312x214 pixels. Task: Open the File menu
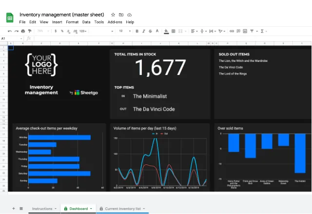coord(22,22)
